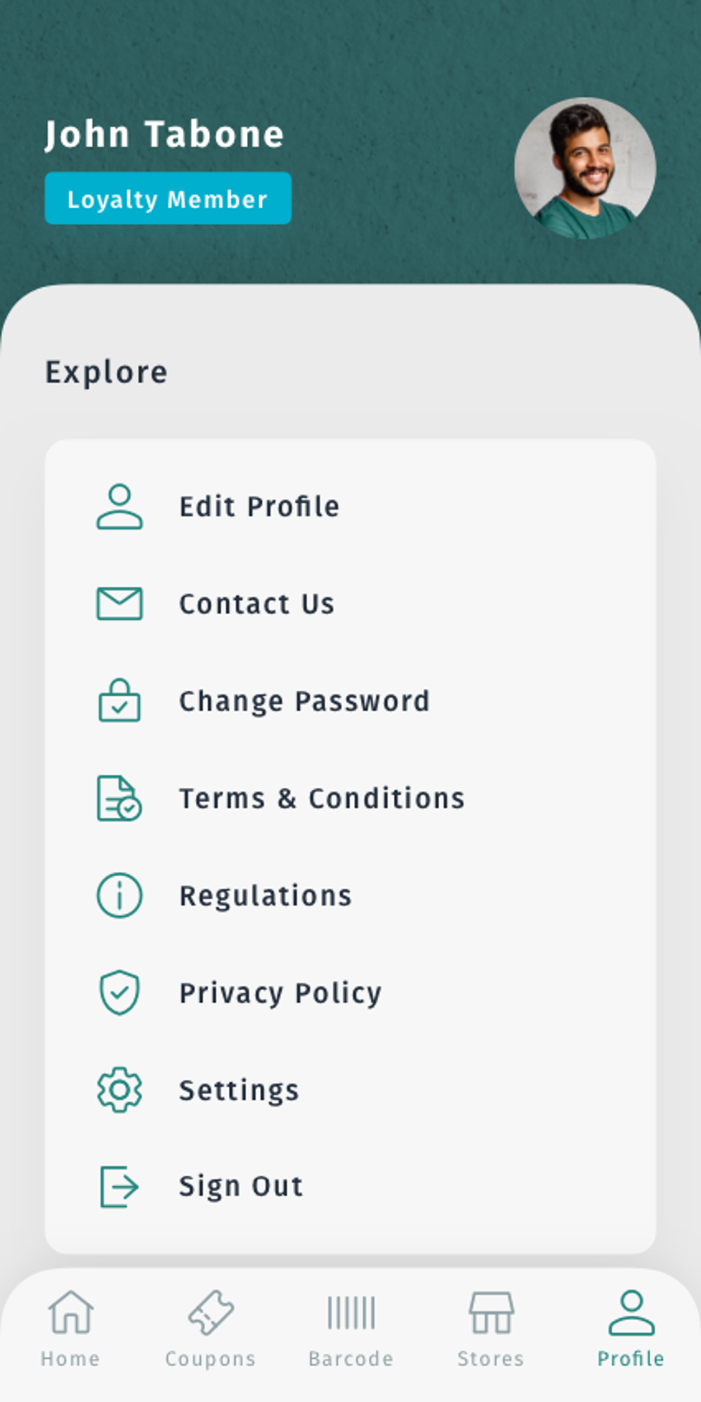The height and width of the screenshot is (1402, 701).
Task: Show the Barcode tab
Action: point(350,1328)
